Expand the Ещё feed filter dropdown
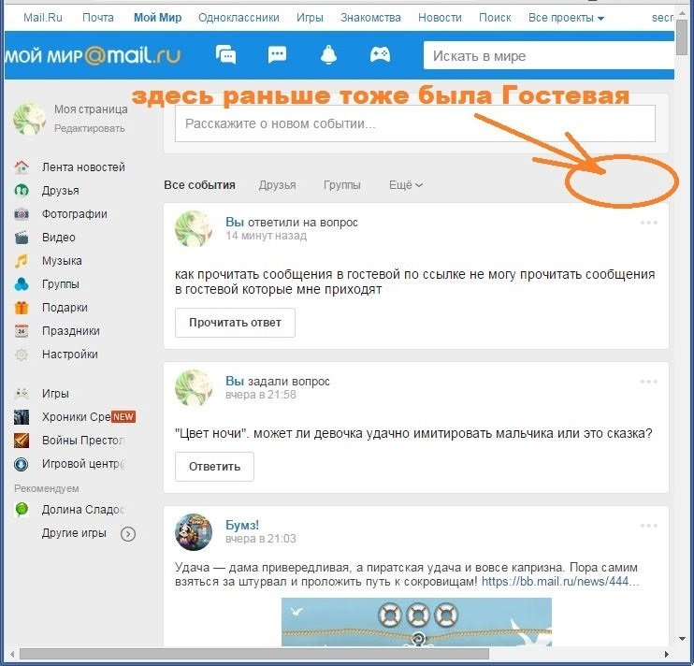Viewport: 694px width, 666px height. click(x=405, y=185)
